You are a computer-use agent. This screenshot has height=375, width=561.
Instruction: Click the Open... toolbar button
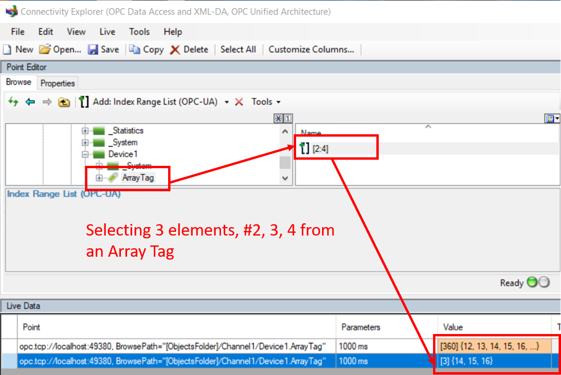point(60,49)
